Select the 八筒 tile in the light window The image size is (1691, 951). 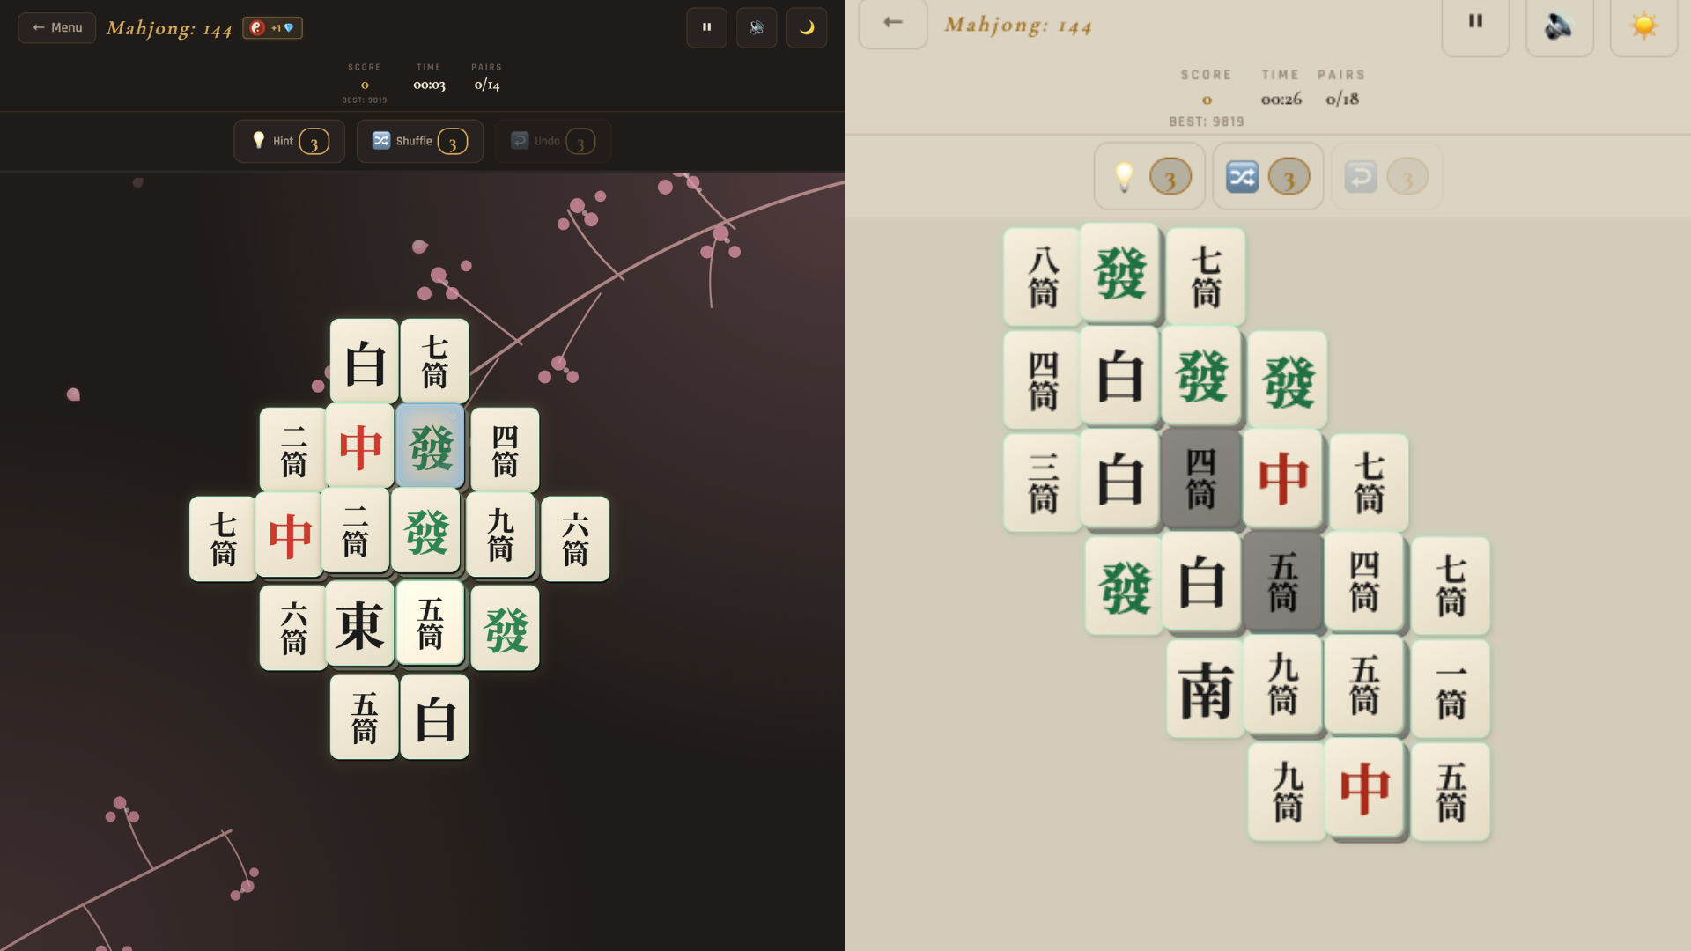point(1043,277)
